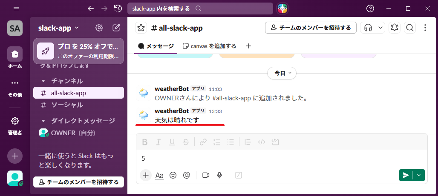Go to Home (ホーム) in sidebar
The image size is (438, 196).
[x=15, y=57]
